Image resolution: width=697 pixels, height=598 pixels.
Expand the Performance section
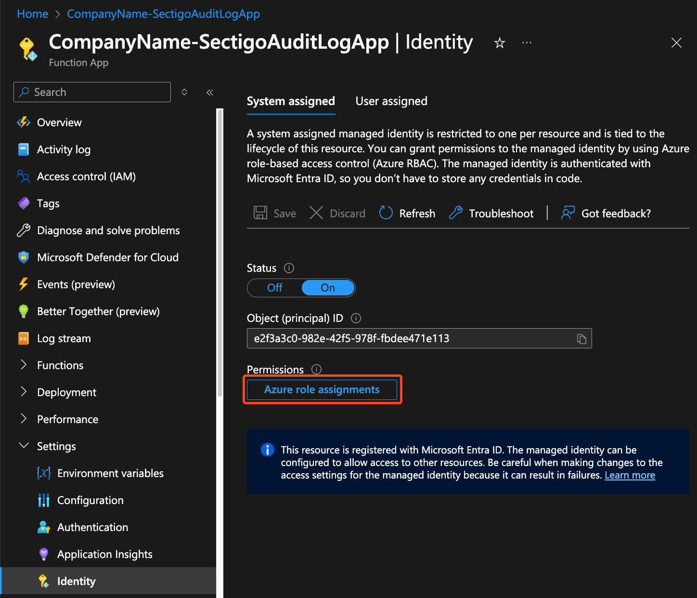point(24,419)
